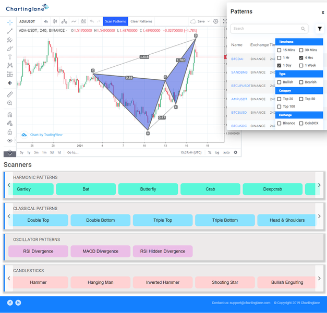
Task: Click the lock drawing mode pencil icon
Action: (x=10, y=123)
